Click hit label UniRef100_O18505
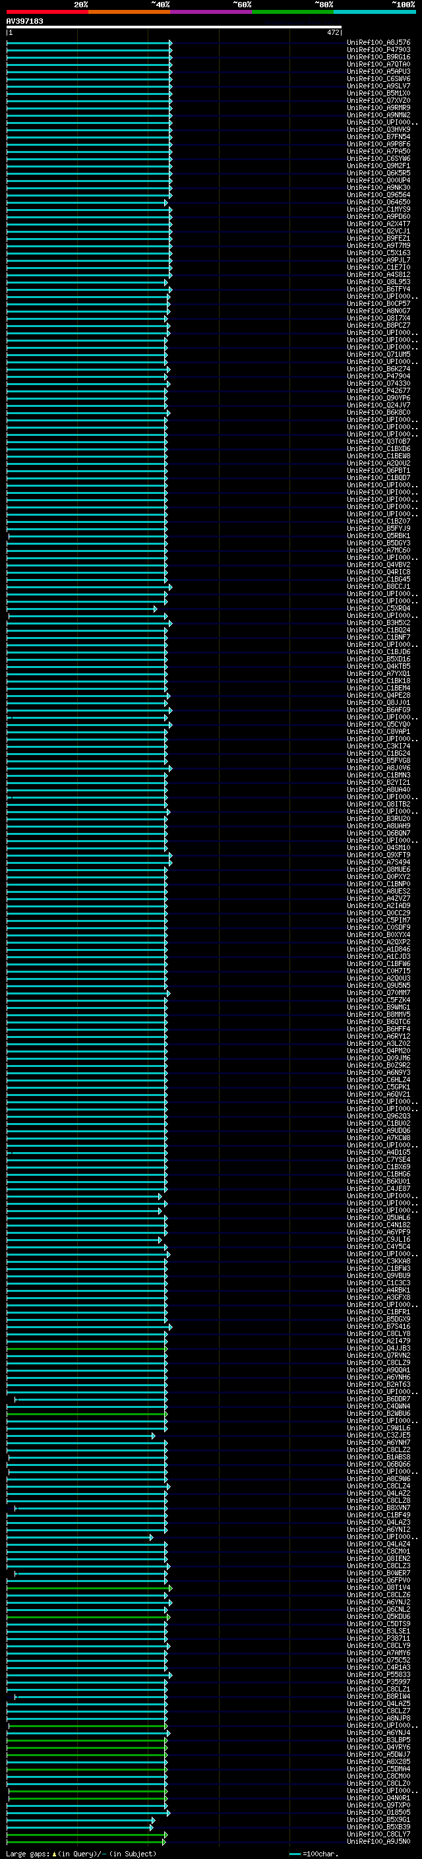 tap(378, 1812)
